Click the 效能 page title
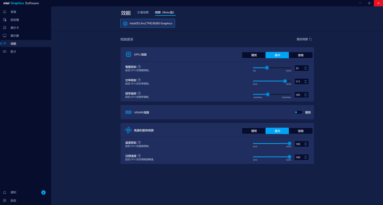Image resolution: width=383 pixels, height=205 pixels. click(x=126, y=13)
